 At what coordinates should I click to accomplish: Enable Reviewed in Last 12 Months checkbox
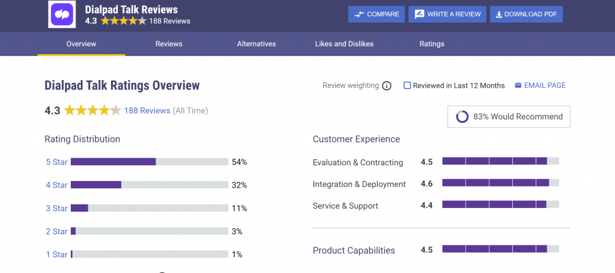point(407,85)
